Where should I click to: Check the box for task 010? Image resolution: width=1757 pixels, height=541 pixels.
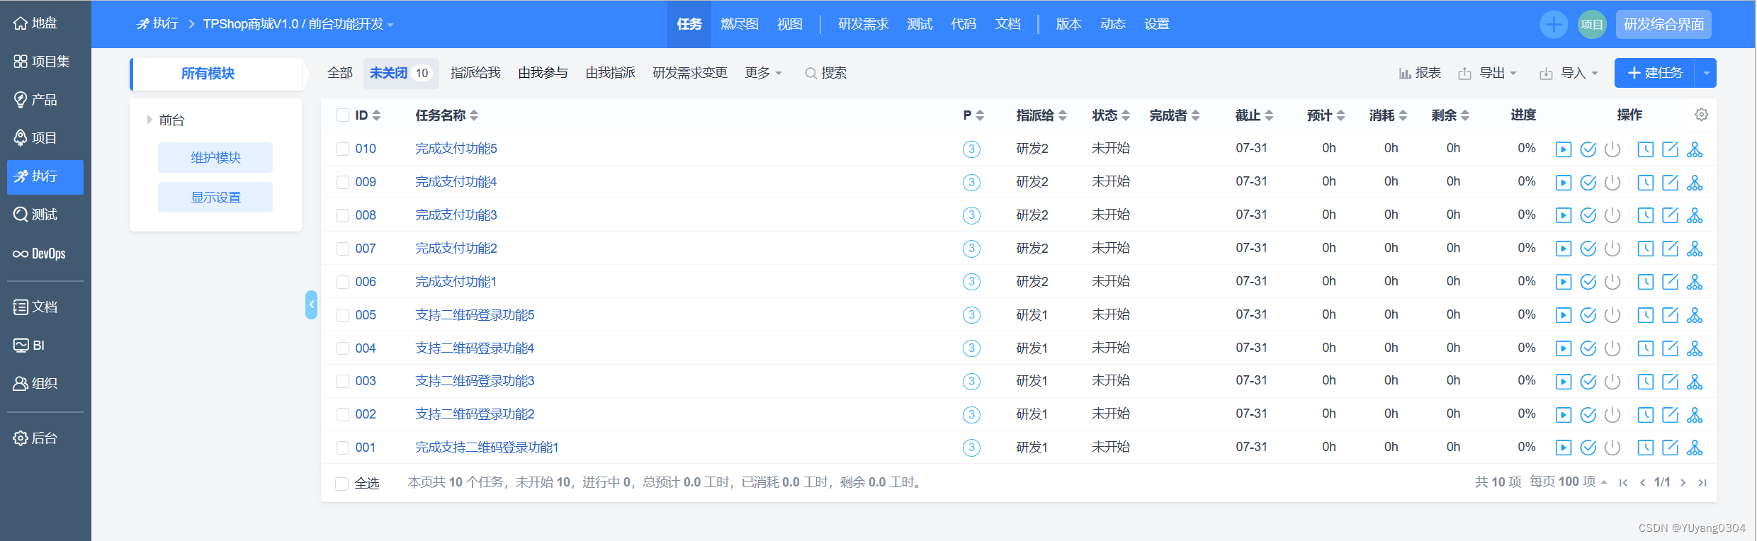click(343, 149)
